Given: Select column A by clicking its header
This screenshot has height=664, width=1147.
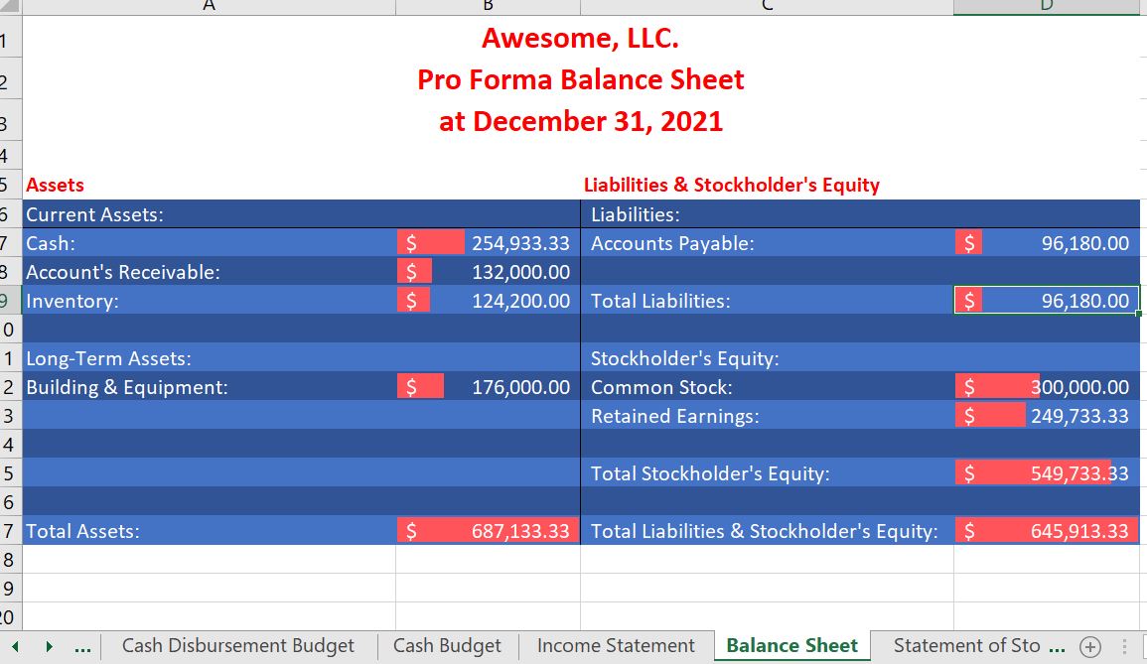Looking at the screenshot, I should click(x=209, y=6).
